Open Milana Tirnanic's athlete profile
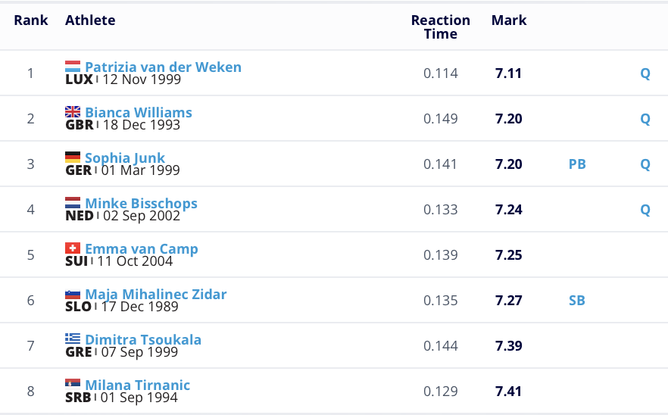The width and height of the screenshot is (668, 415). click(x=137, y=385)
